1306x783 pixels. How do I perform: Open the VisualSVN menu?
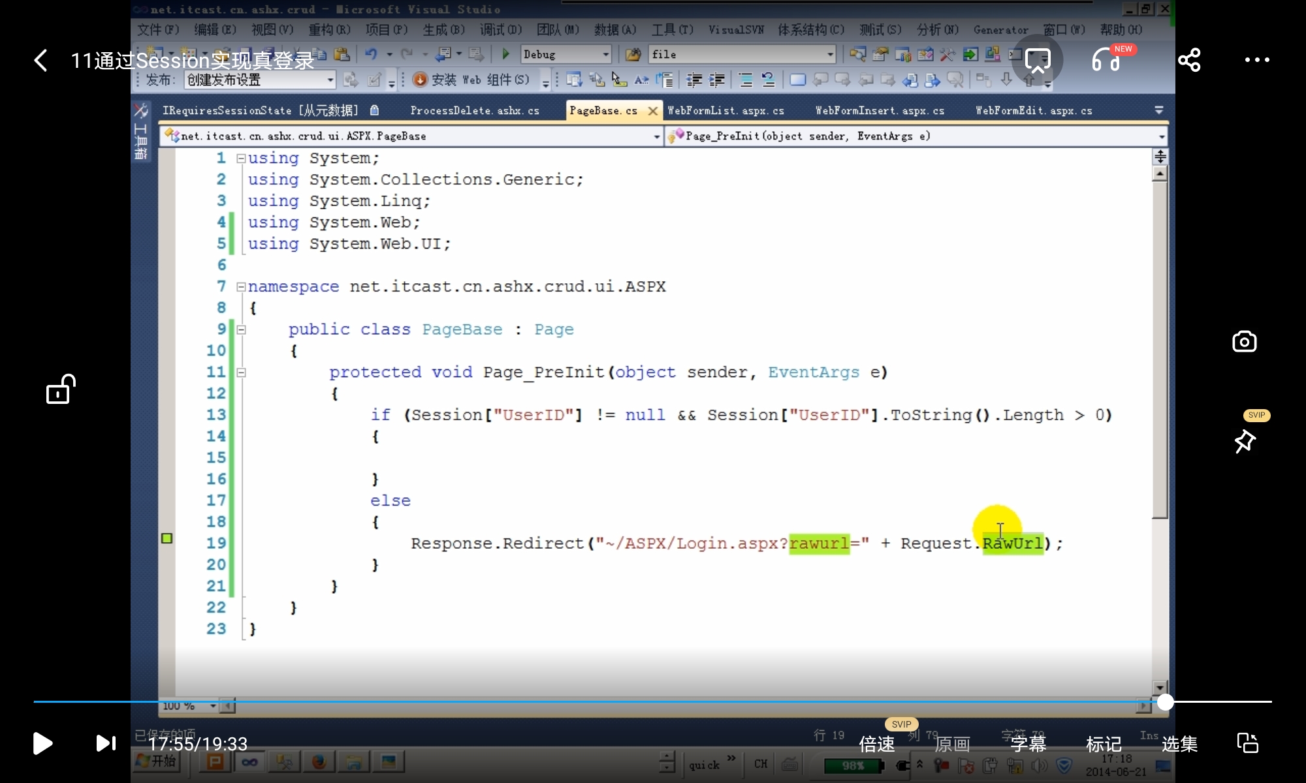point(736,29)
